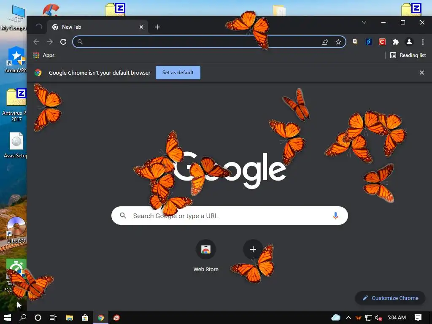Select the New Tab tab

(x=97, y=27)
